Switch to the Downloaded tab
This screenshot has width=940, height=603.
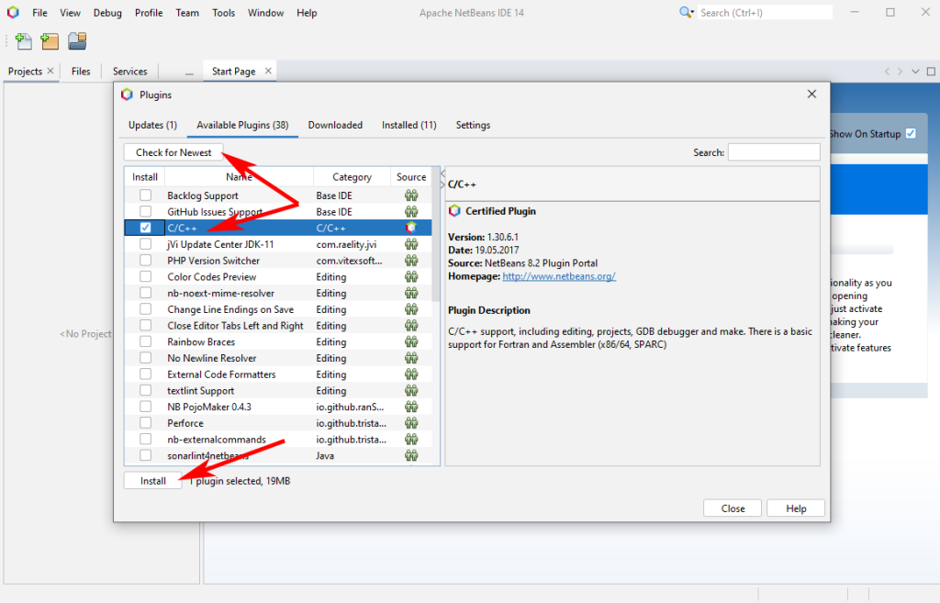(x=335, y=125)
